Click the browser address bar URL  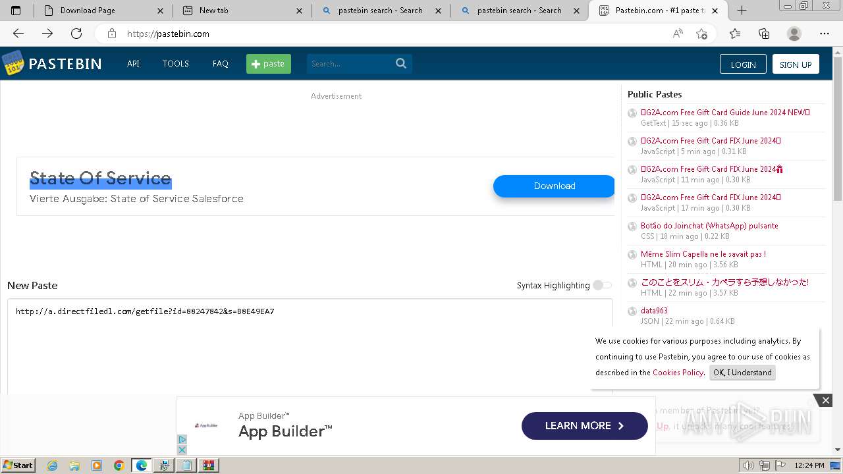pyautogui.click(x=168, y=34)
